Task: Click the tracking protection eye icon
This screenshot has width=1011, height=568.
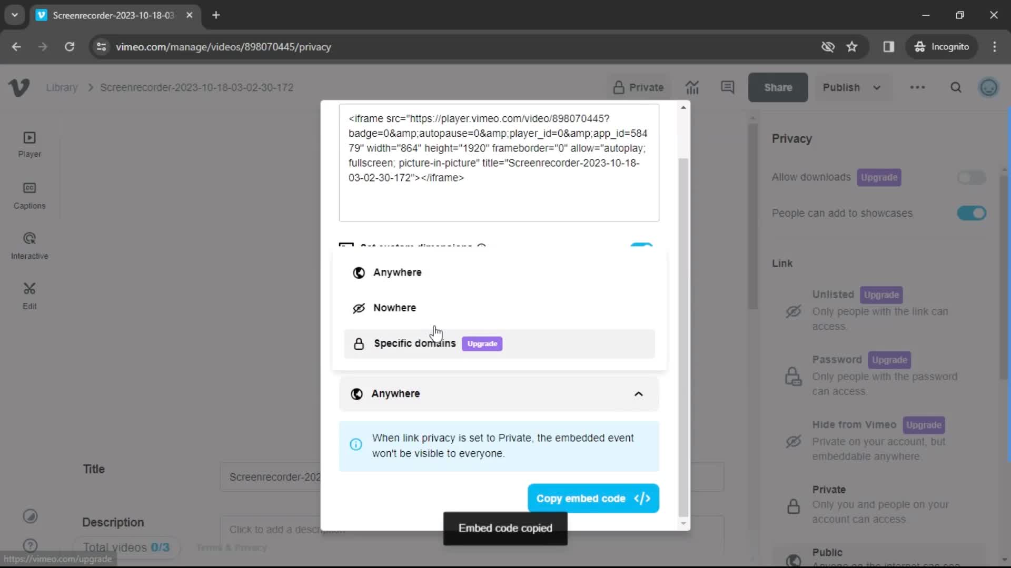Action: tap(828, 47)
